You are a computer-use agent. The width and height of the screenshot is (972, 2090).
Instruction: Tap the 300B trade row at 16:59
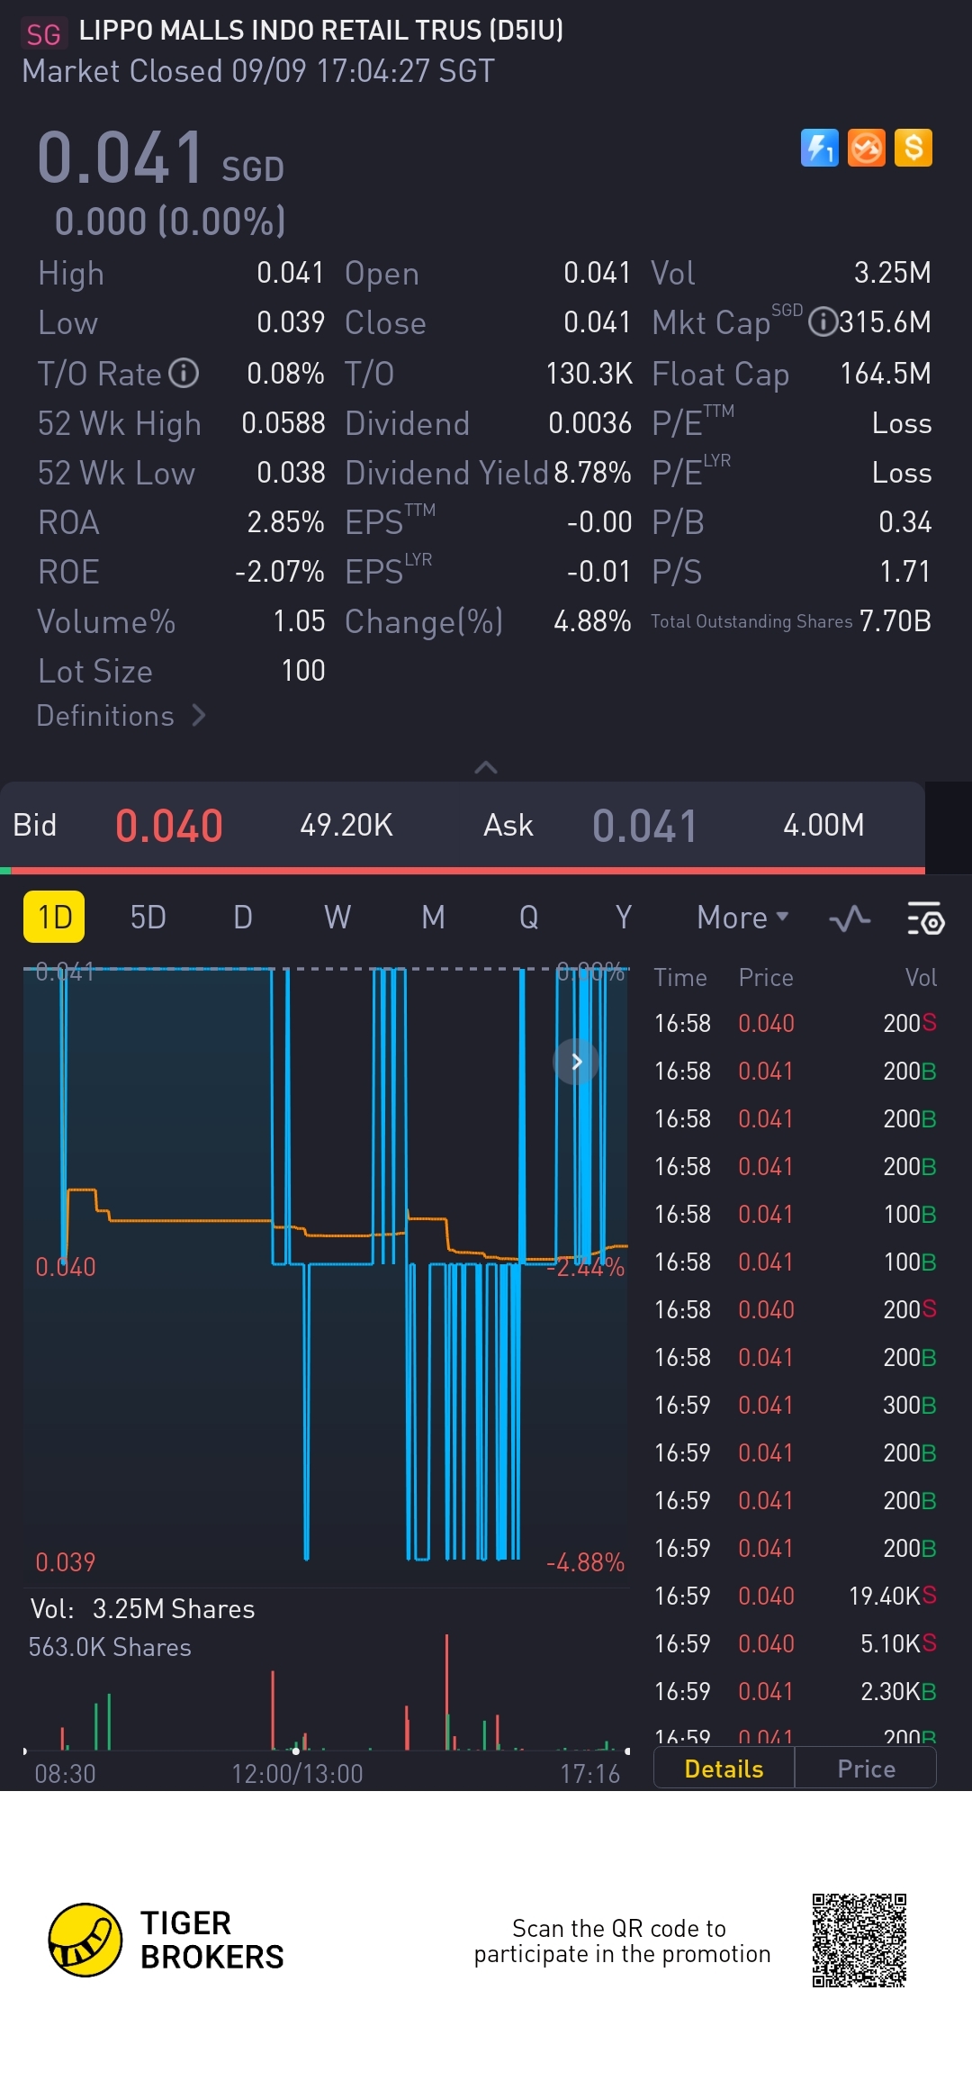tap(796, 1405)
